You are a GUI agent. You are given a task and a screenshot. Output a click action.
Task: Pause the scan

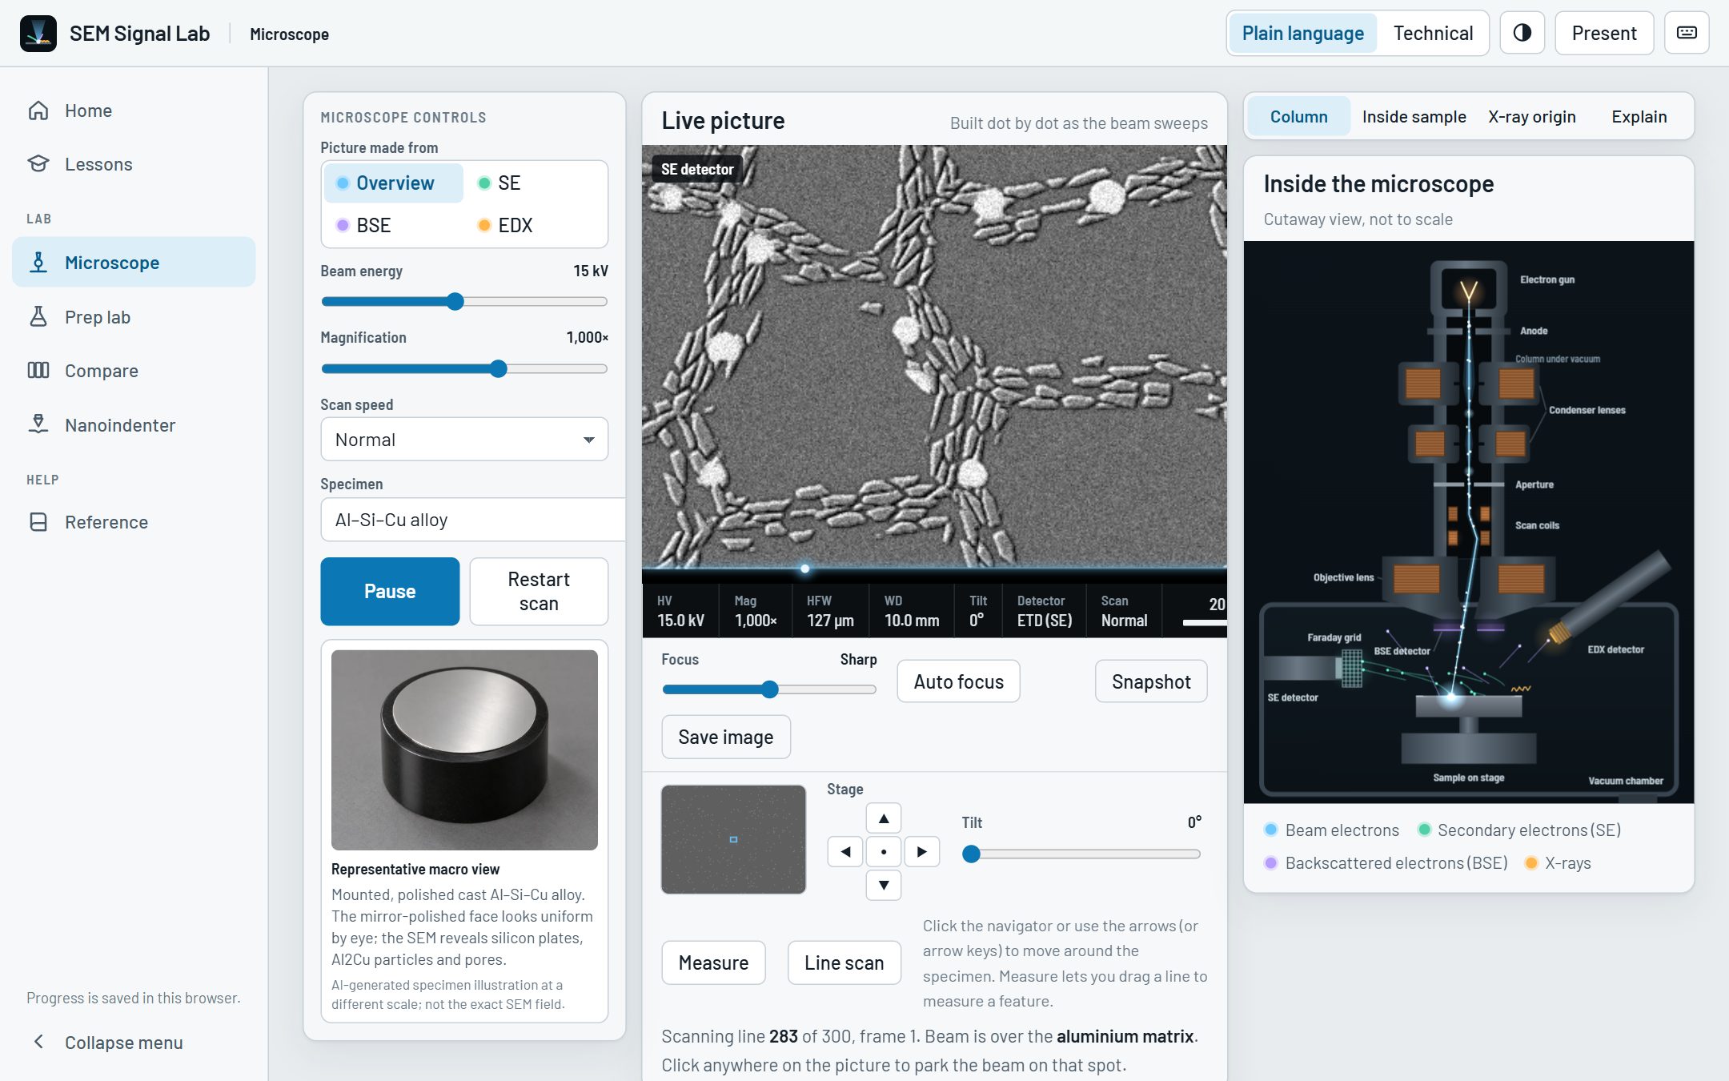pyautogui.click(x=390, y=591)
